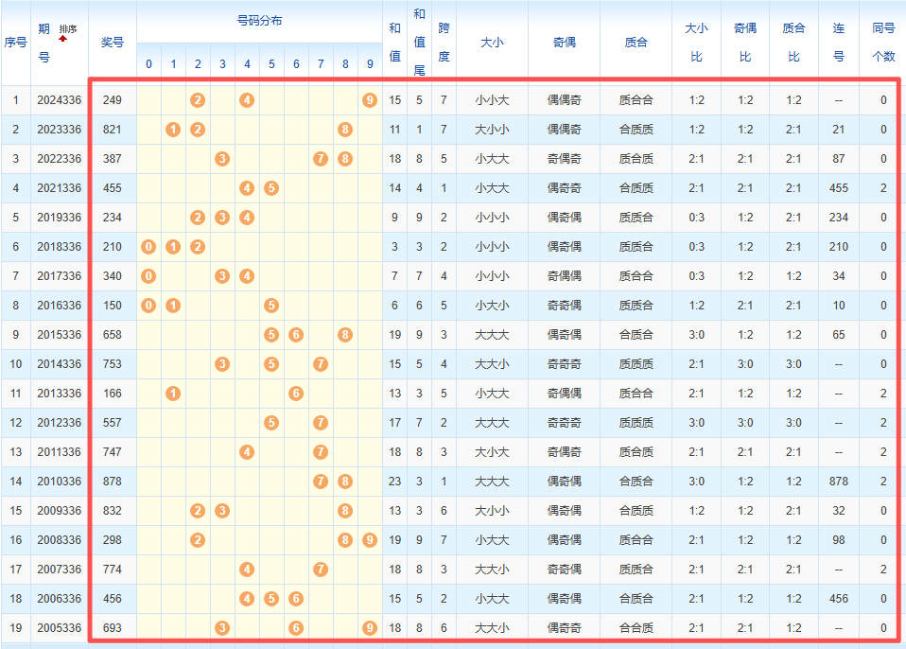Select orange ball 3 in row 2022336
Image resolution: width=906 pixels, height=649 pixels.
[x=222, y=158]
